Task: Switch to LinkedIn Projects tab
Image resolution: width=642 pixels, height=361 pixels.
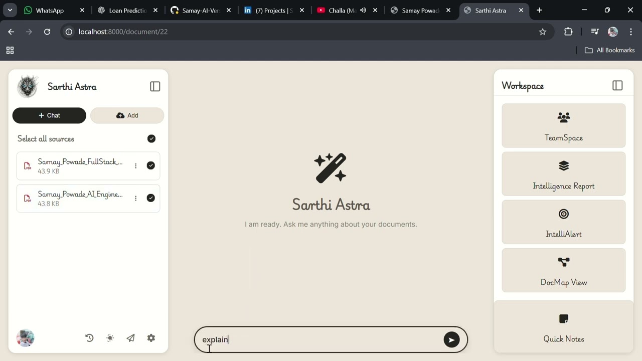Action: [274, 10]
